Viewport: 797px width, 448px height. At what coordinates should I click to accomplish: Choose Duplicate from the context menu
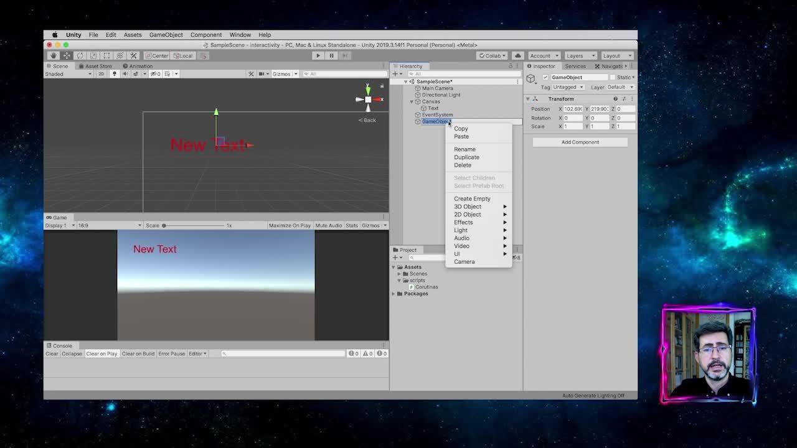click(466, 157)
